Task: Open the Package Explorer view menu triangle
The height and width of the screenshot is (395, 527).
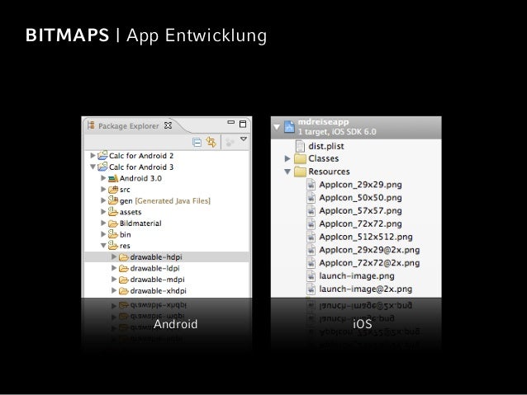Action: click(244, 139)
